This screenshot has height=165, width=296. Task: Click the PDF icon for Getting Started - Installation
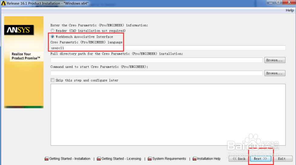pos(46,159)
